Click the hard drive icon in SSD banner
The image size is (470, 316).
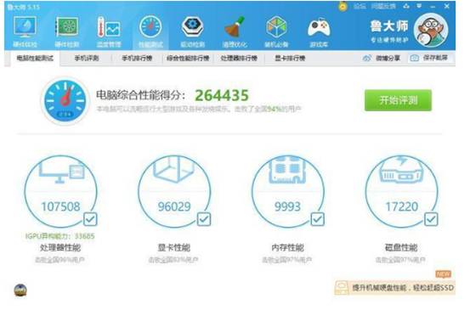click(342, 288)
